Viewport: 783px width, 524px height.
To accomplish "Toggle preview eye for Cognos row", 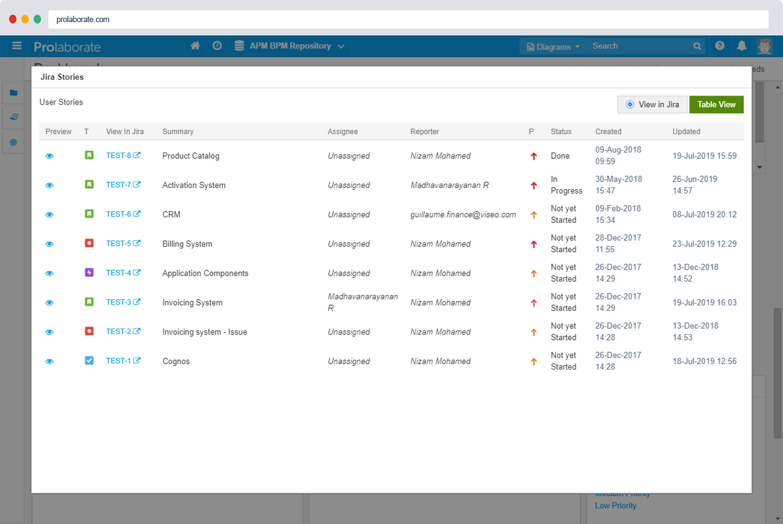I will 49,361.
